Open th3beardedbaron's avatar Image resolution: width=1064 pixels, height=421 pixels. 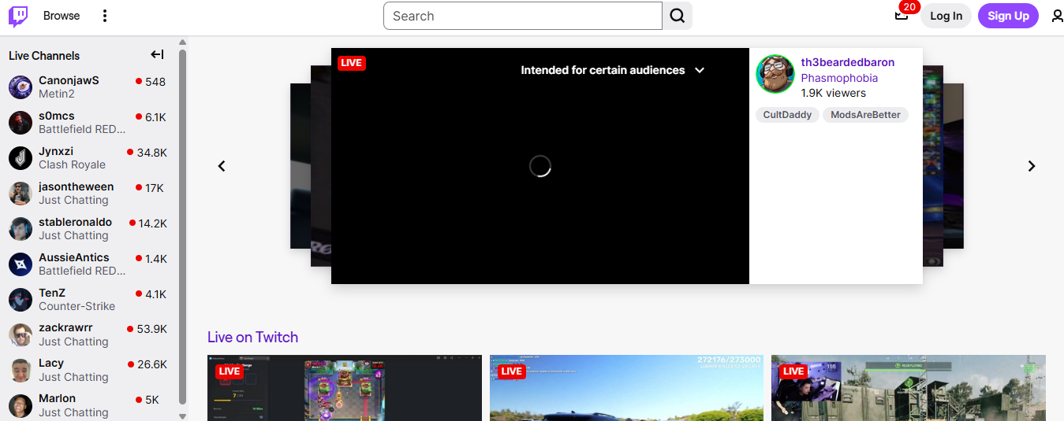(775, 74)
